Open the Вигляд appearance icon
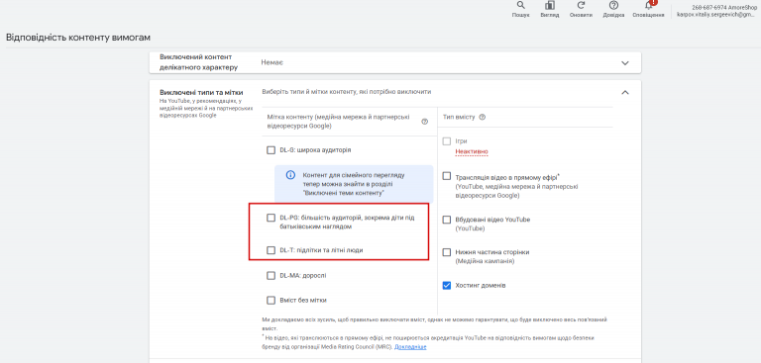Viewport: 761px width, 363px height. 550,5
